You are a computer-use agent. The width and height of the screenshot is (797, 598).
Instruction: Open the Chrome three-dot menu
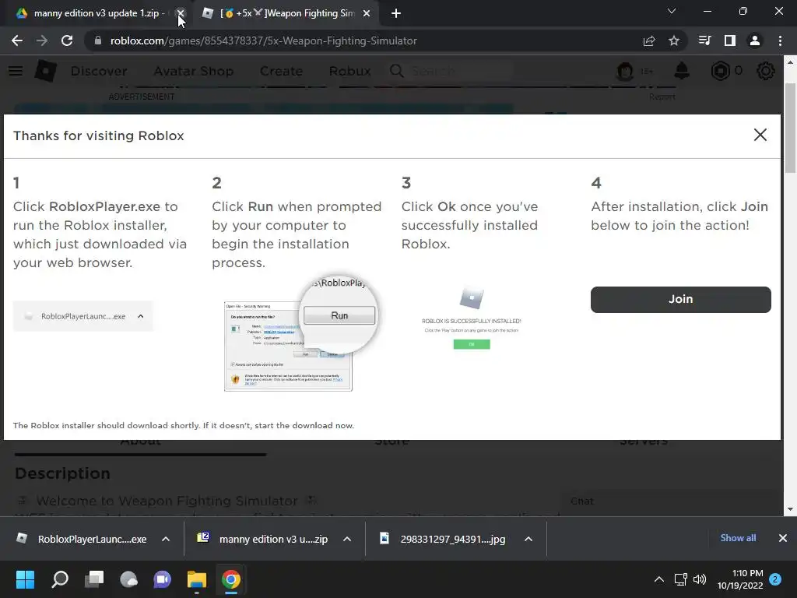click(780, 40)
